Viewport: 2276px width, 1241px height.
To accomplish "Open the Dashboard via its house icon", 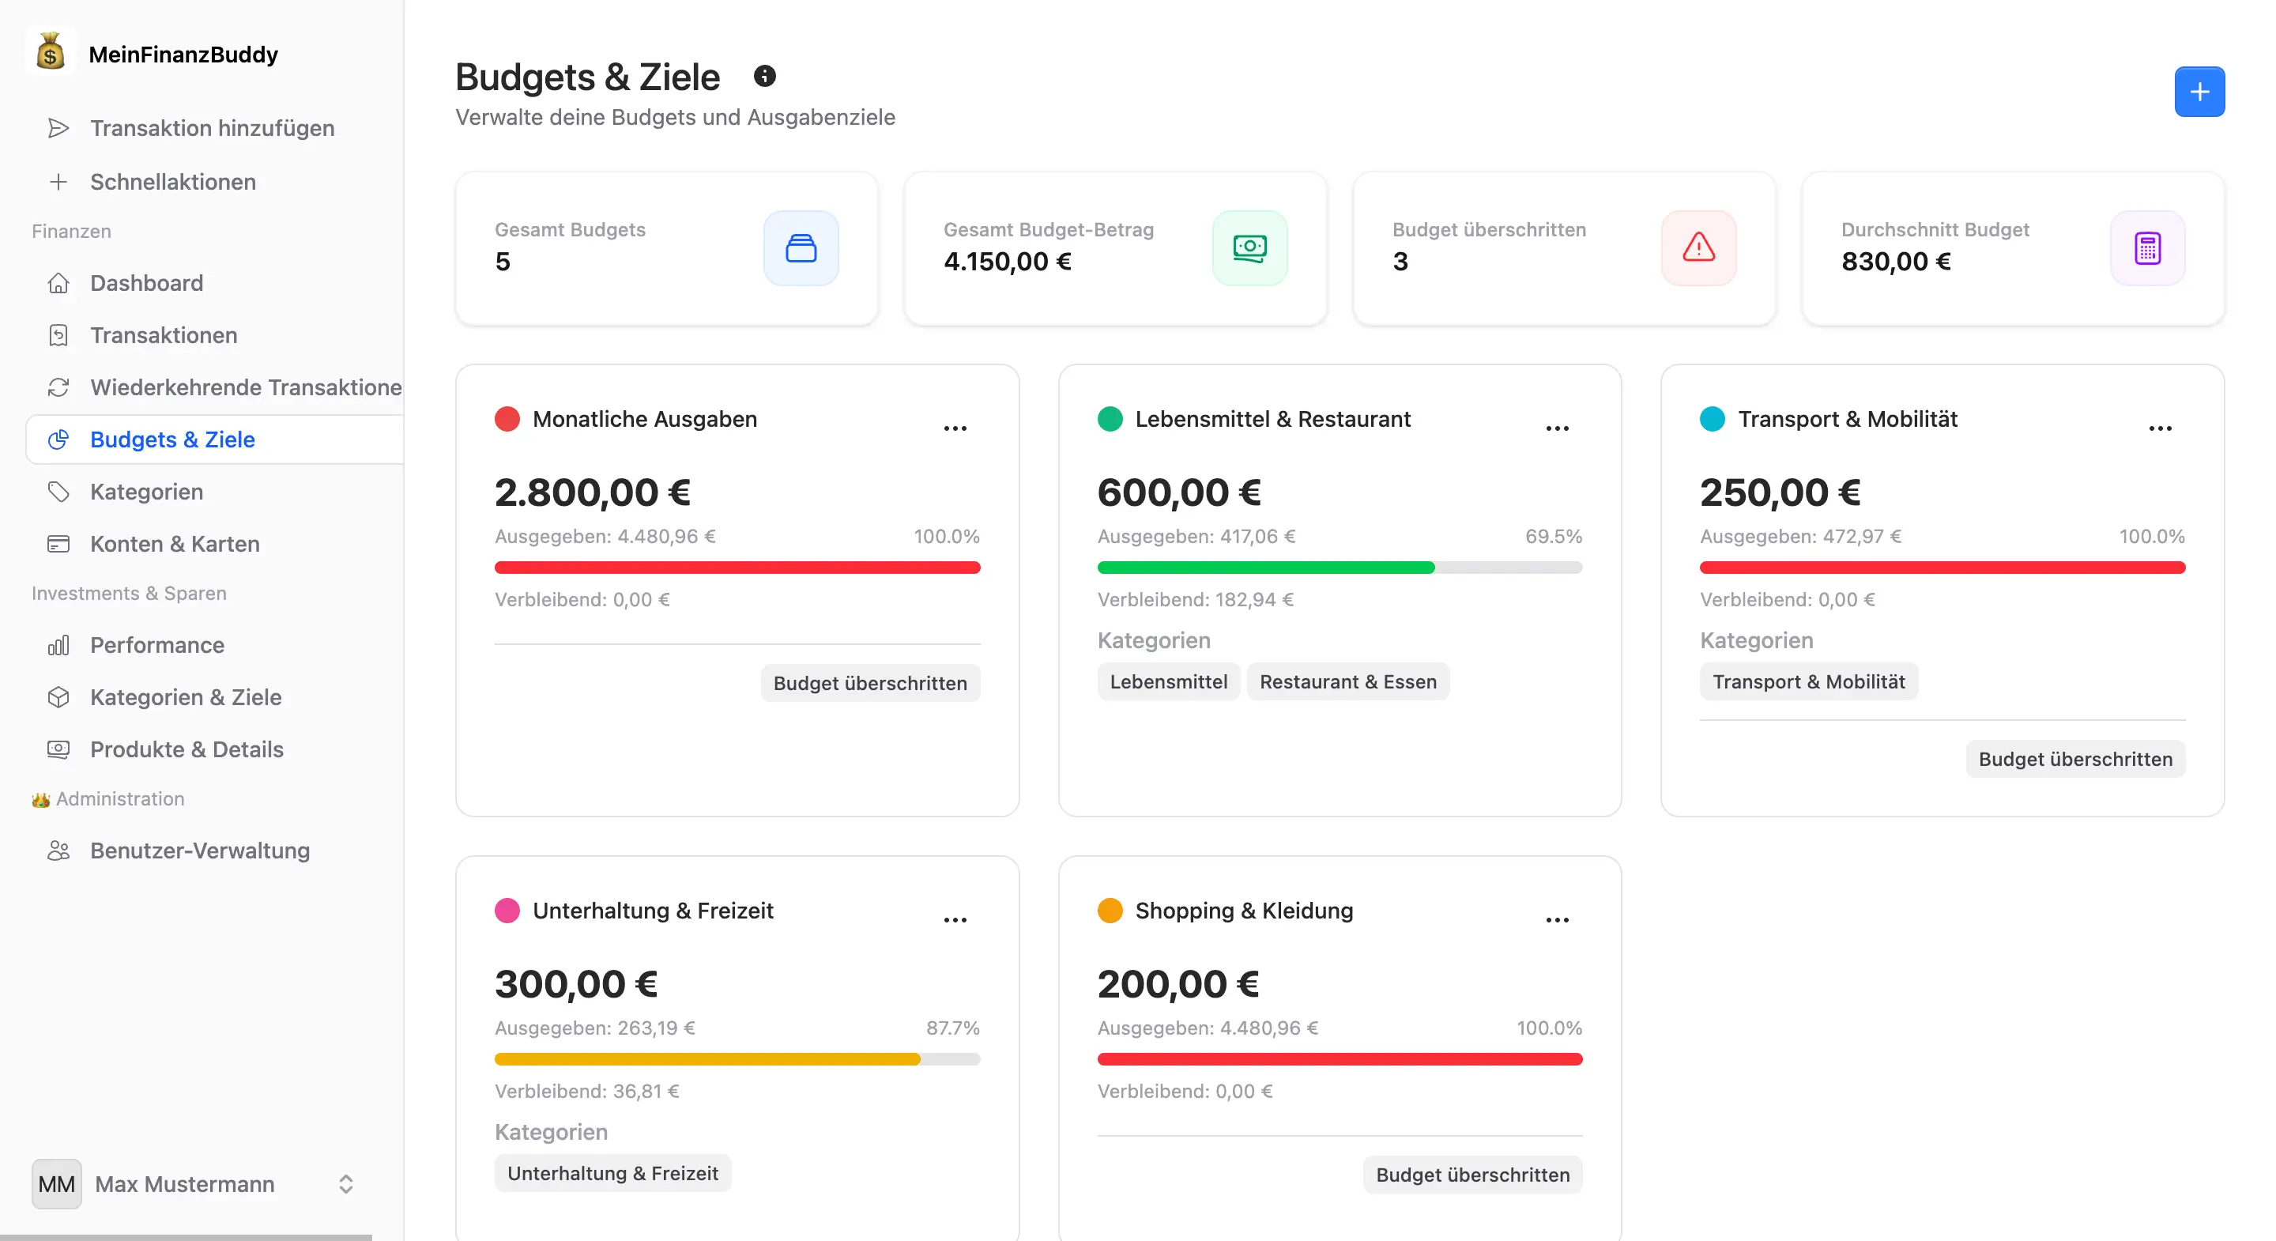I will (58, 283).
